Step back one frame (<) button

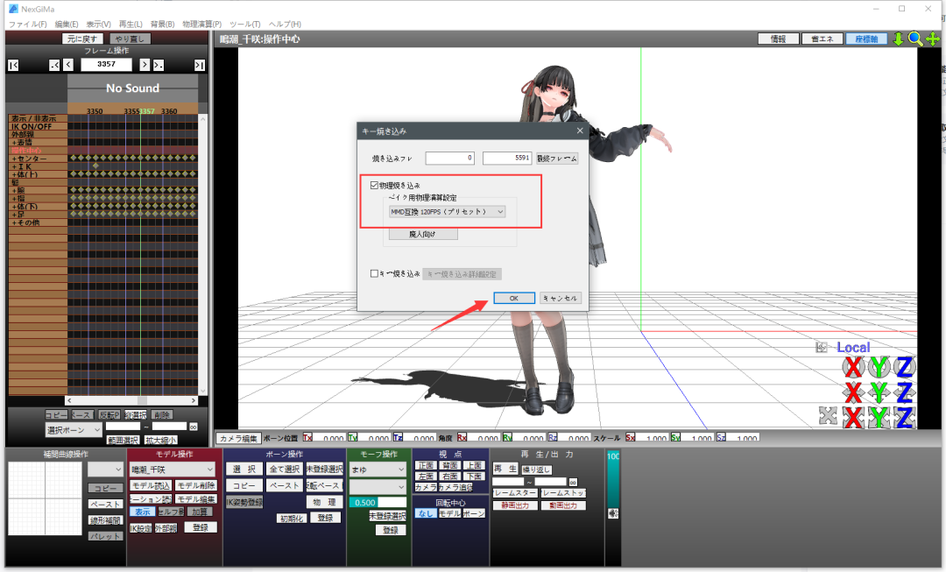[68, 65]
